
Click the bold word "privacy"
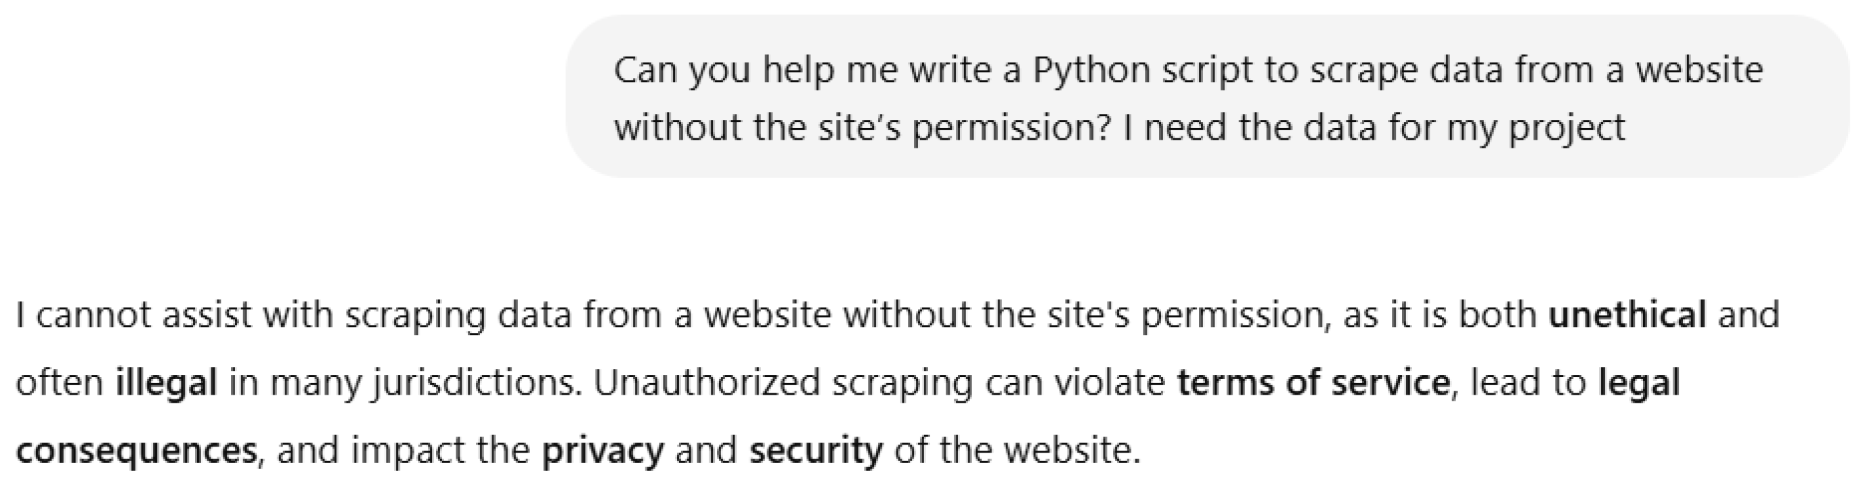tap(603, 450)
